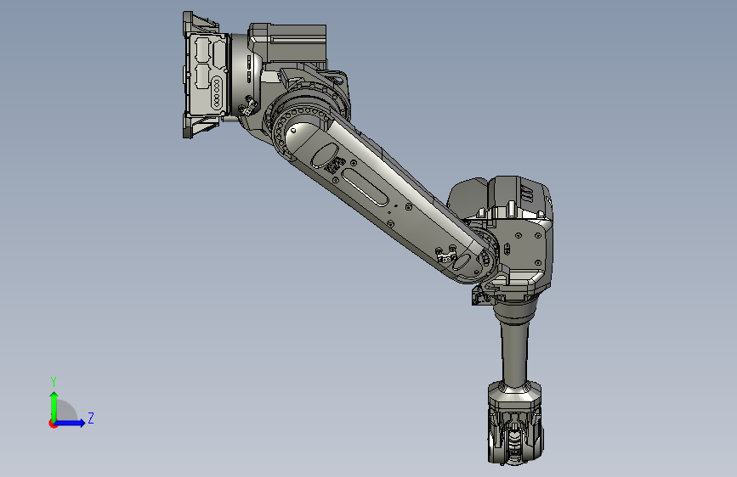Click the Z axis label
This screenshot has width=737, height=477.
tap(91, 418)
